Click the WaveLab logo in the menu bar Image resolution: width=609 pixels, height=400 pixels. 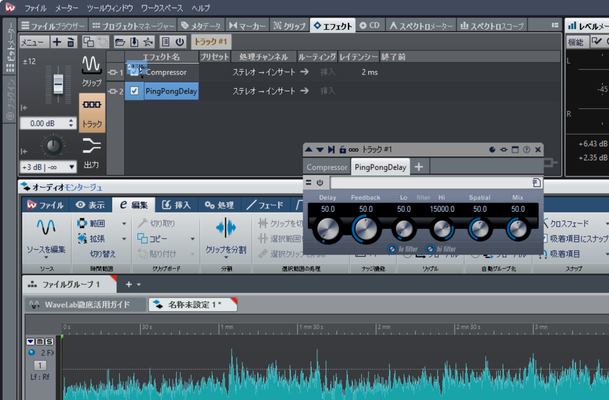pyautogui.click(x=10, y=7)
